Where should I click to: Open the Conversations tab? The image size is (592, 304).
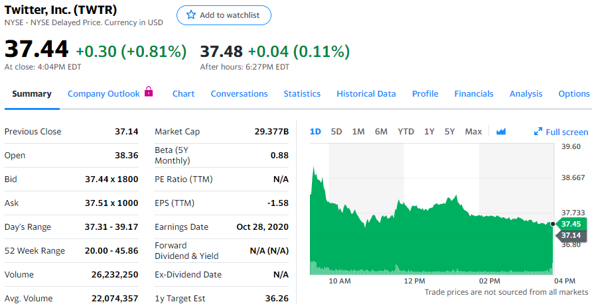(x=239, y=94)
